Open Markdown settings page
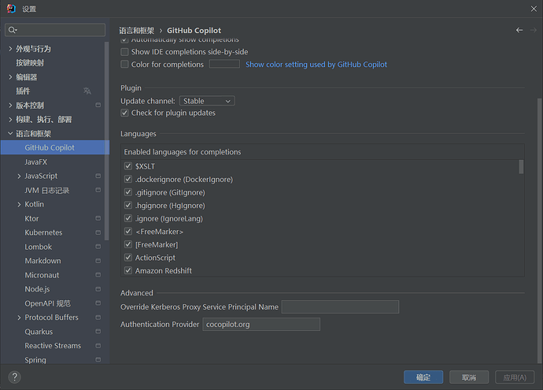Viewport: 543px width, 390px height. click(43, 261)
